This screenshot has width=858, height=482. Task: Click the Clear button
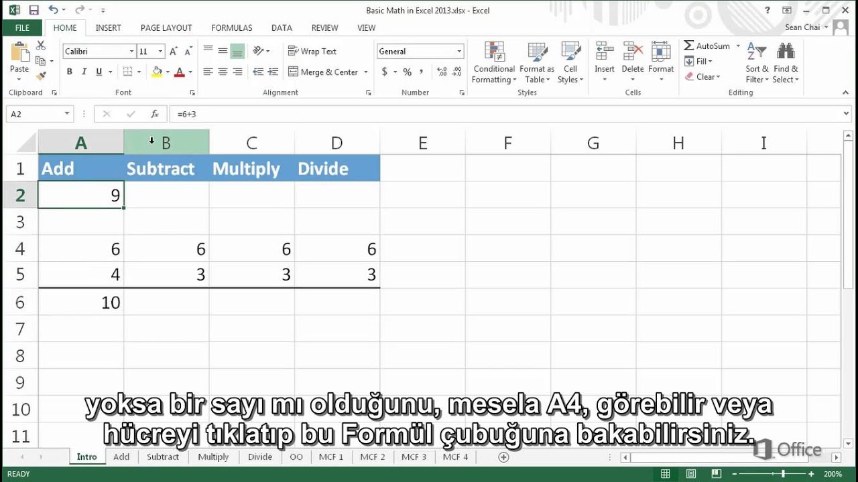pos(702,77)
